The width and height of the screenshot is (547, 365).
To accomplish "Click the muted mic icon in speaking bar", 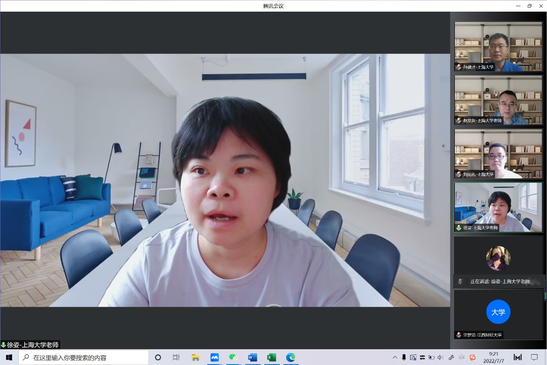I will 460,281.
